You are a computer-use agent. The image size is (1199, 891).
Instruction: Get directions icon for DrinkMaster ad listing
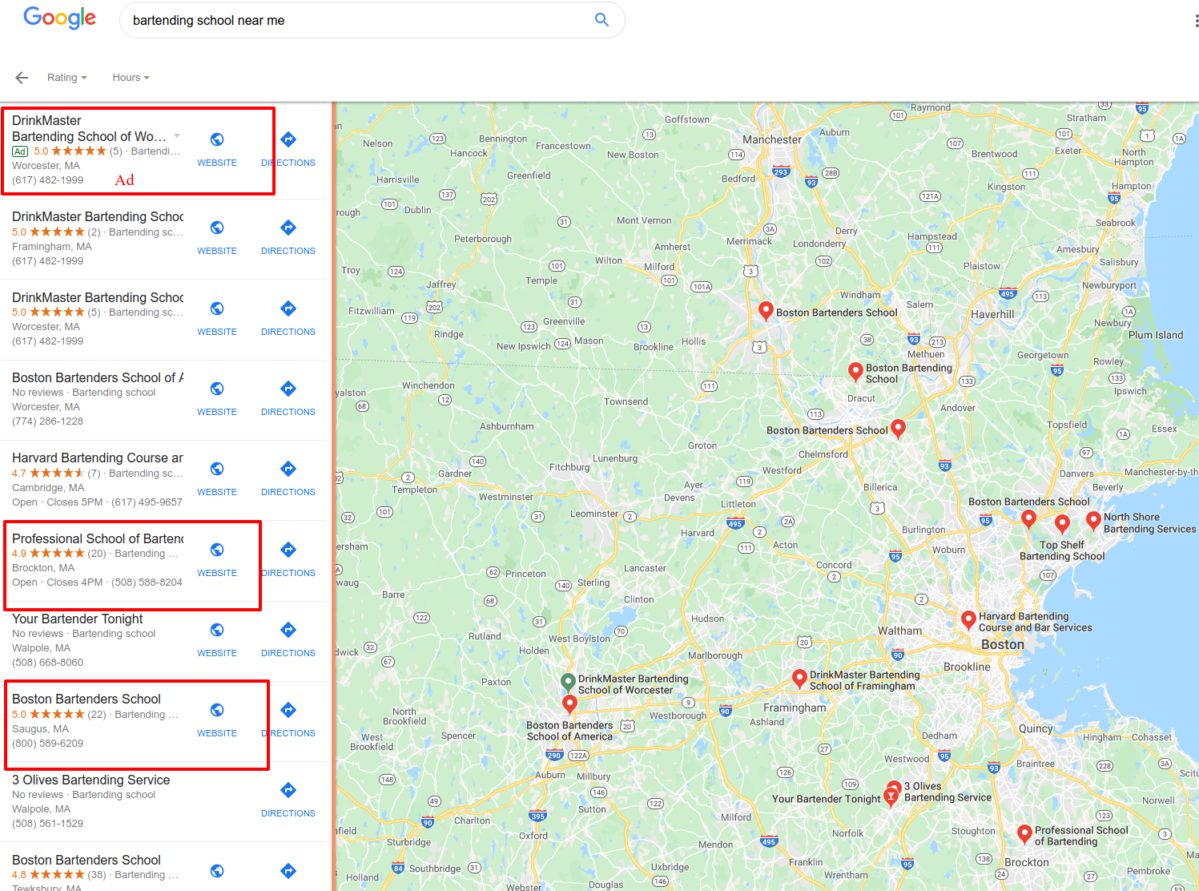(288, 139)
